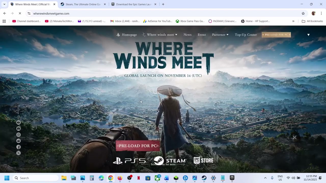Open the Xbox Game Pass bookmark
The image size is (326, 183).
190,21
